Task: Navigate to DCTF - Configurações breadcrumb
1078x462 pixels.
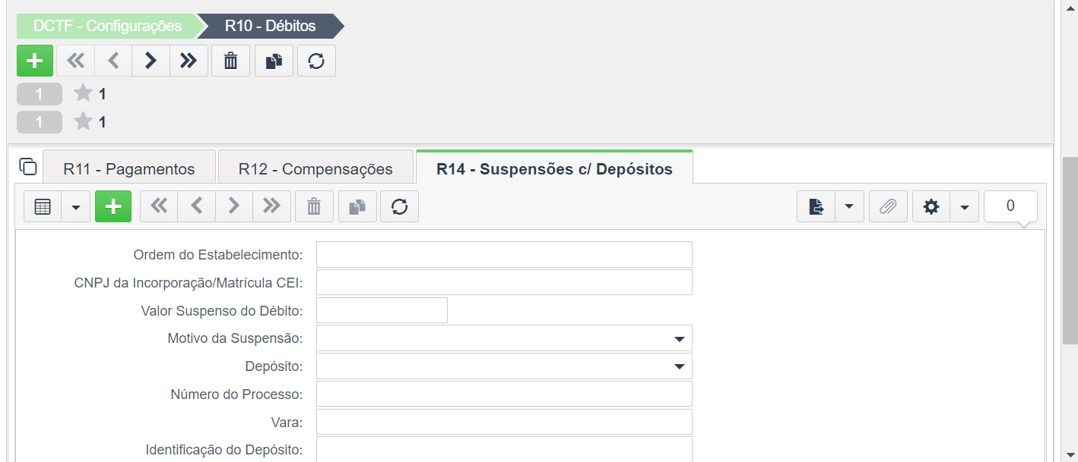Action: click(107, 26)
